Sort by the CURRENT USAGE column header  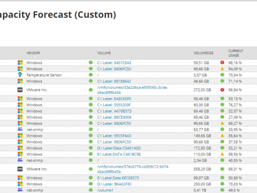(x=236, y=53)
